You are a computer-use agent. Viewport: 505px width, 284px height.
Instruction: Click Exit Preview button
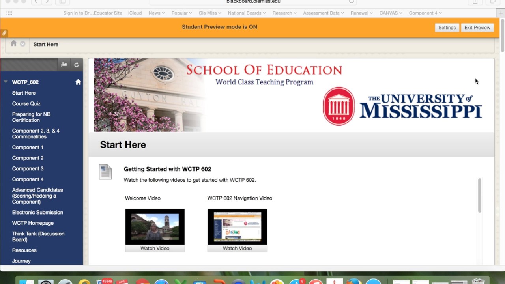click(x=477, y=28)
